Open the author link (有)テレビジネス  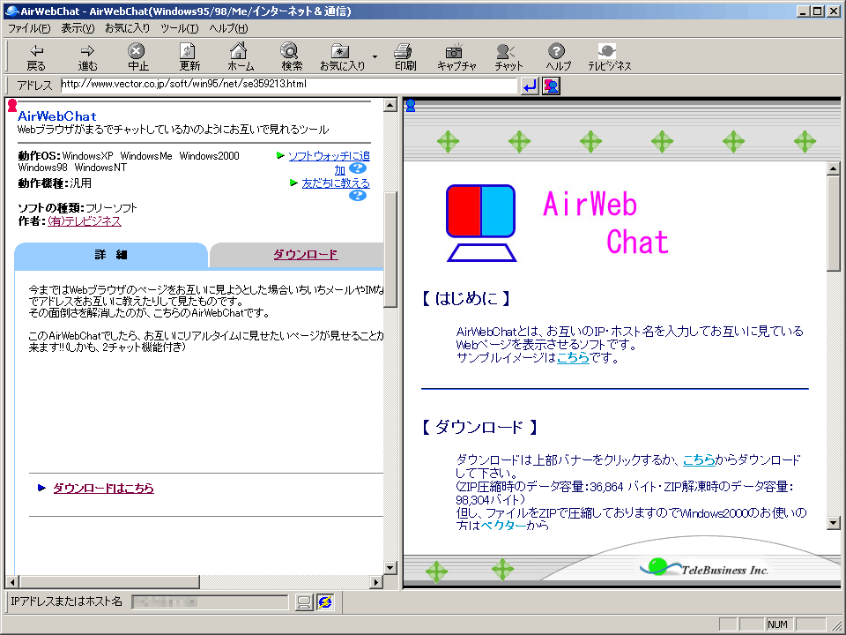coord(85,220)
